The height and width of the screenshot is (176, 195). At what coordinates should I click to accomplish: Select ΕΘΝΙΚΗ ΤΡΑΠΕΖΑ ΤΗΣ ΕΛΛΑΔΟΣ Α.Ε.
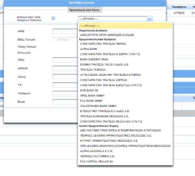pyautogui.click(x=104, y=64)
